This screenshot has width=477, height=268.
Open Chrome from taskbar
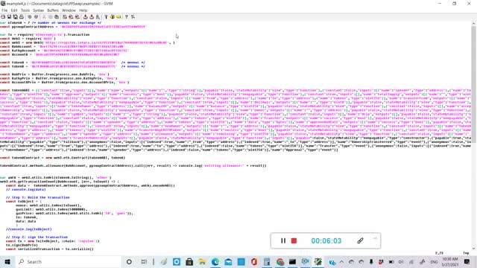coord(280,261)
